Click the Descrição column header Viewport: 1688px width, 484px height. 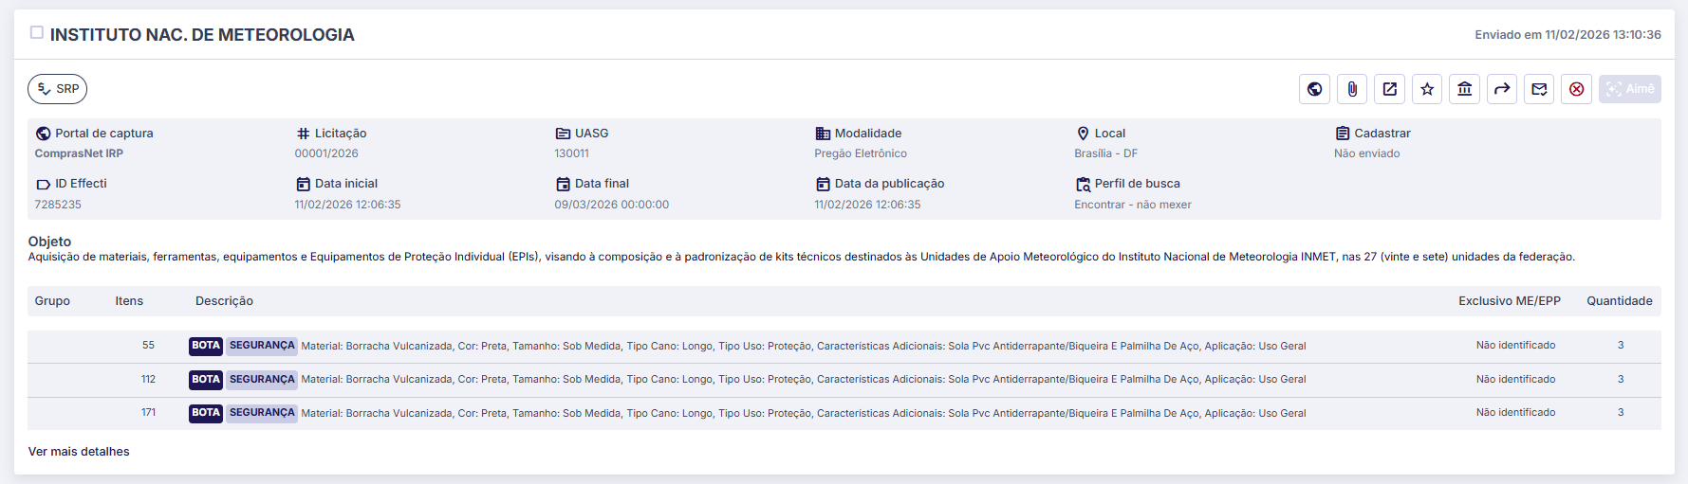(x=224, y=301)
